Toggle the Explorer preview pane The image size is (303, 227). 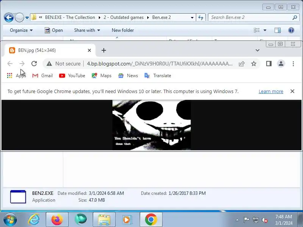pyautogui.click(x=278, y=30)
